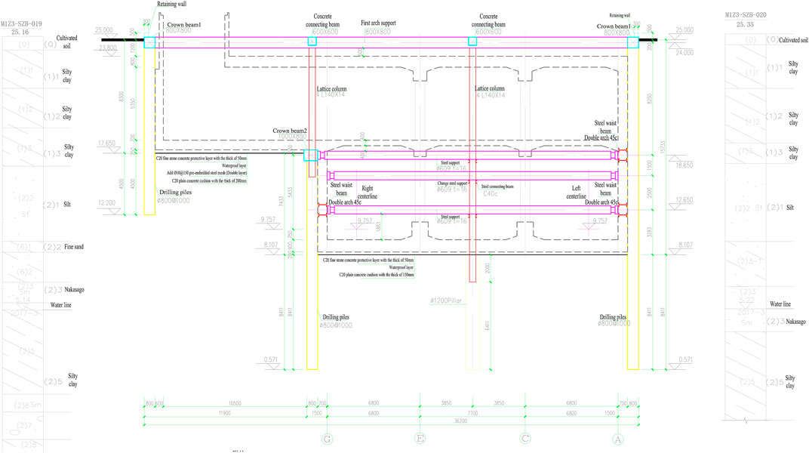Select the 7700 dimension value

pyautogui.click(x=472, y=413)
